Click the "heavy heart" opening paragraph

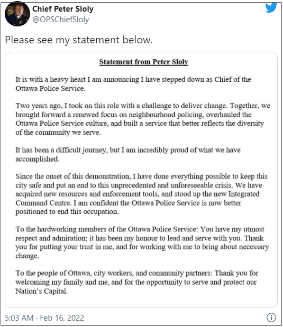133,84
